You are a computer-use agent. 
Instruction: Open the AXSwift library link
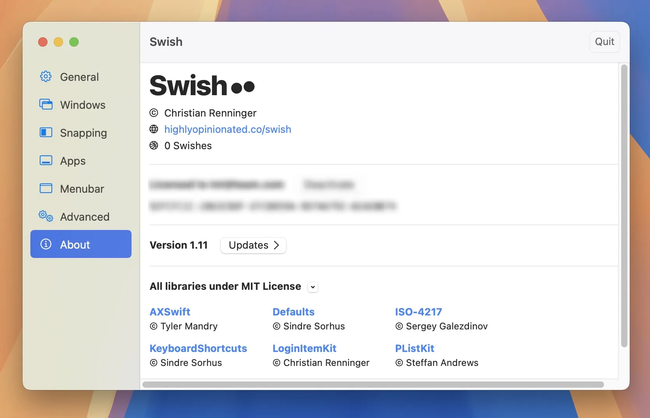click(x=170, y=312)
